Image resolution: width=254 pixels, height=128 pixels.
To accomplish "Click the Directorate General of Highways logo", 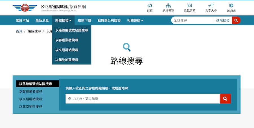I will click(25, 8).
